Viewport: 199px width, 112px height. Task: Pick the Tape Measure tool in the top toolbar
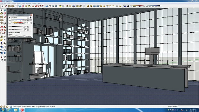pos(26,6)
